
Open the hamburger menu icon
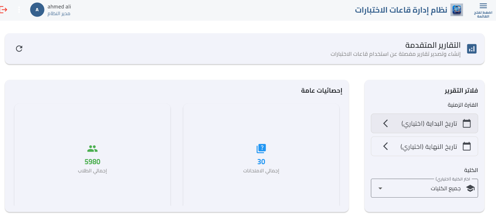(483, 6)
